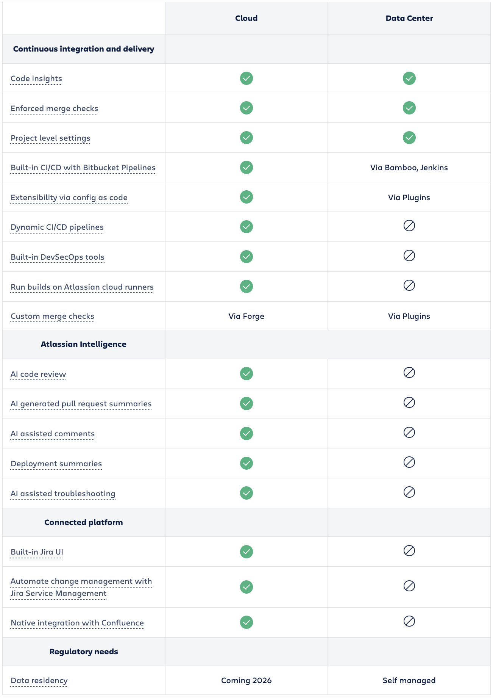Viewport: 493px width, 699px height.
Task: Click Cloud checkmark for Run builds on Atlassian cloud runners
Action: 246,287
